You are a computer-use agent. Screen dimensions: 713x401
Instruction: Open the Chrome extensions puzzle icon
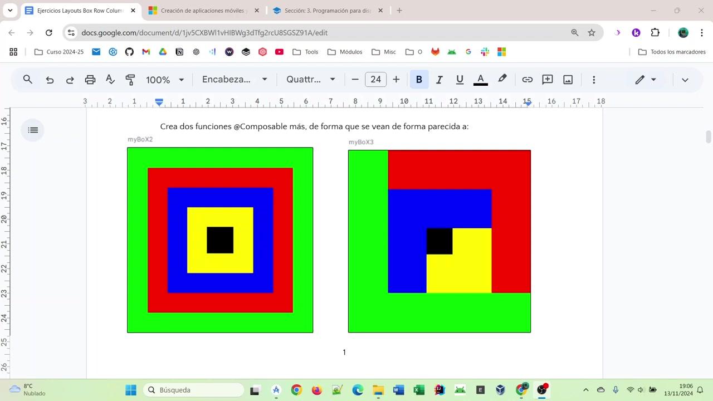point(655,33)
